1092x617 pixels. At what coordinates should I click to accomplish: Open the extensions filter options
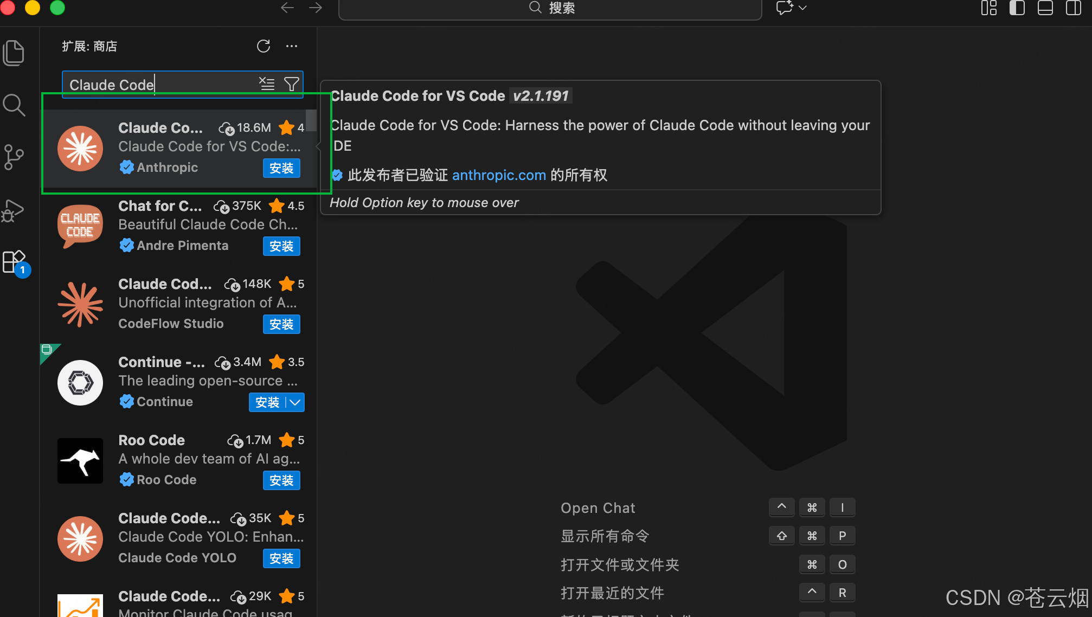click(x=292, y=84)
